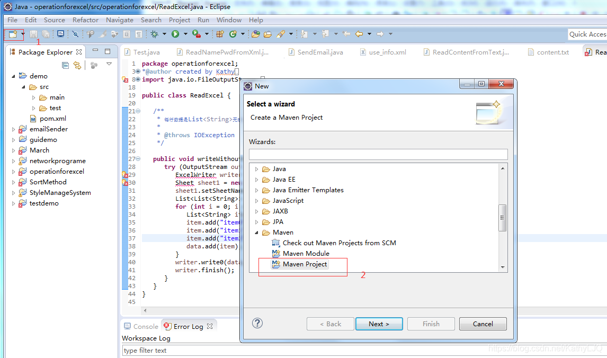Open Package Explorer View Menu triangle

coord(109,64)
